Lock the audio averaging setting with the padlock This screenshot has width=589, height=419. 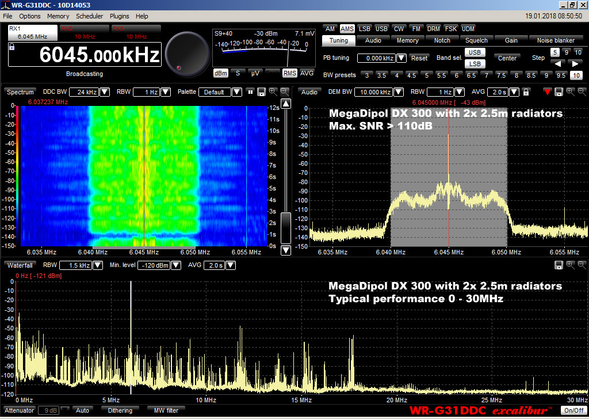[526, 92]
